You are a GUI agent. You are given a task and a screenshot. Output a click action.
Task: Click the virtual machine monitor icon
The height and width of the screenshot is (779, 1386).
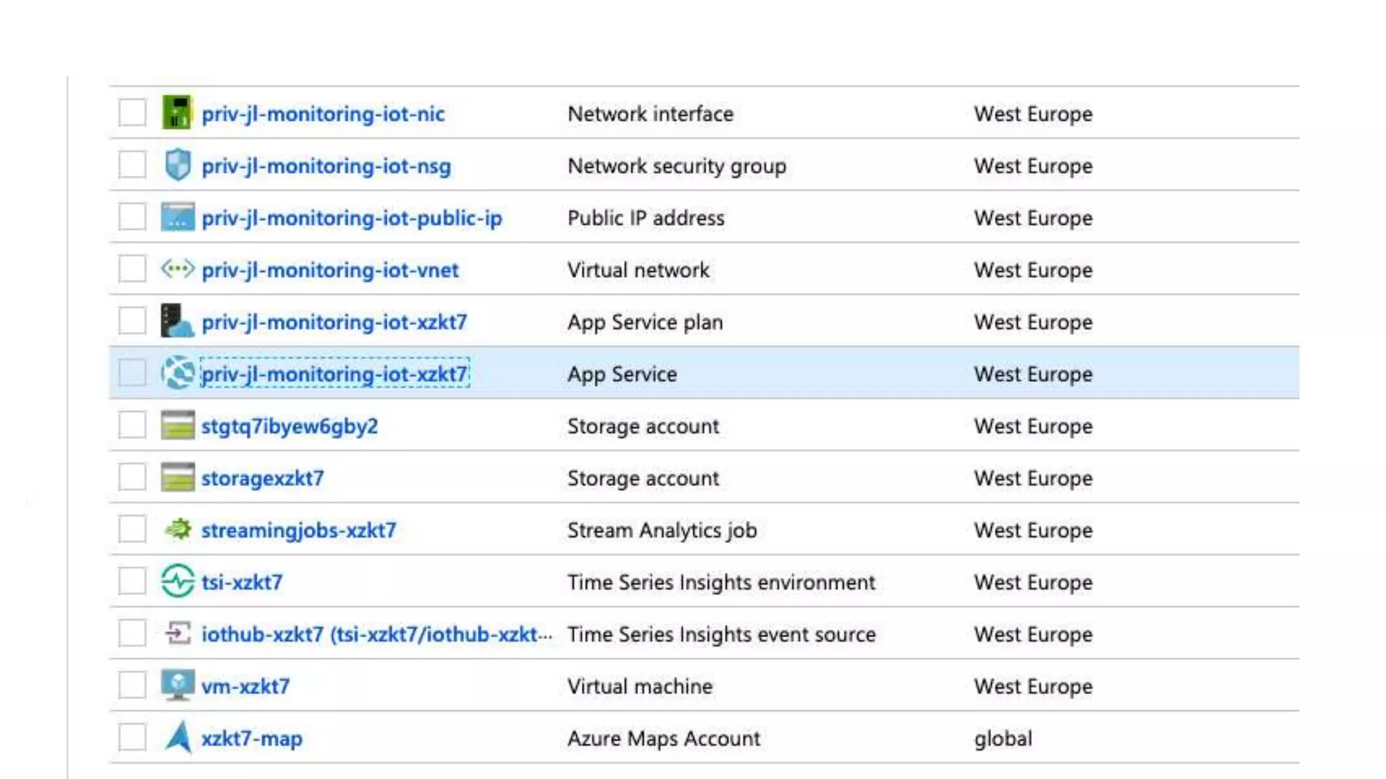tap(177, 686)
